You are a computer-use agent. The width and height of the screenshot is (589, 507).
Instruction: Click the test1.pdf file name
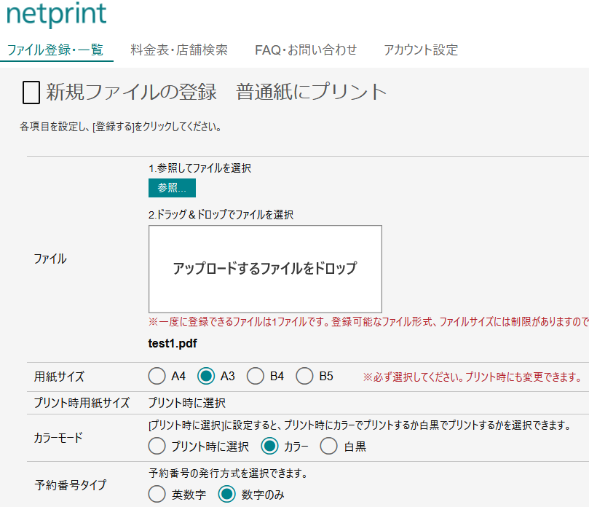pyautogui.click(x=173, y=344)
